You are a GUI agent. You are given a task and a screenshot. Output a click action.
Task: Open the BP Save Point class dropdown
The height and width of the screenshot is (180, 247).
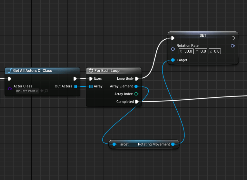coord(27,91)
